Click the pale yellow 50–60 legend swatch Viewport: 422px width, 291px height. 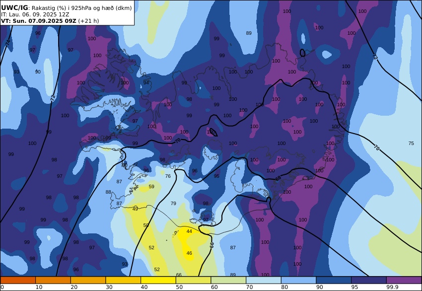194,280
